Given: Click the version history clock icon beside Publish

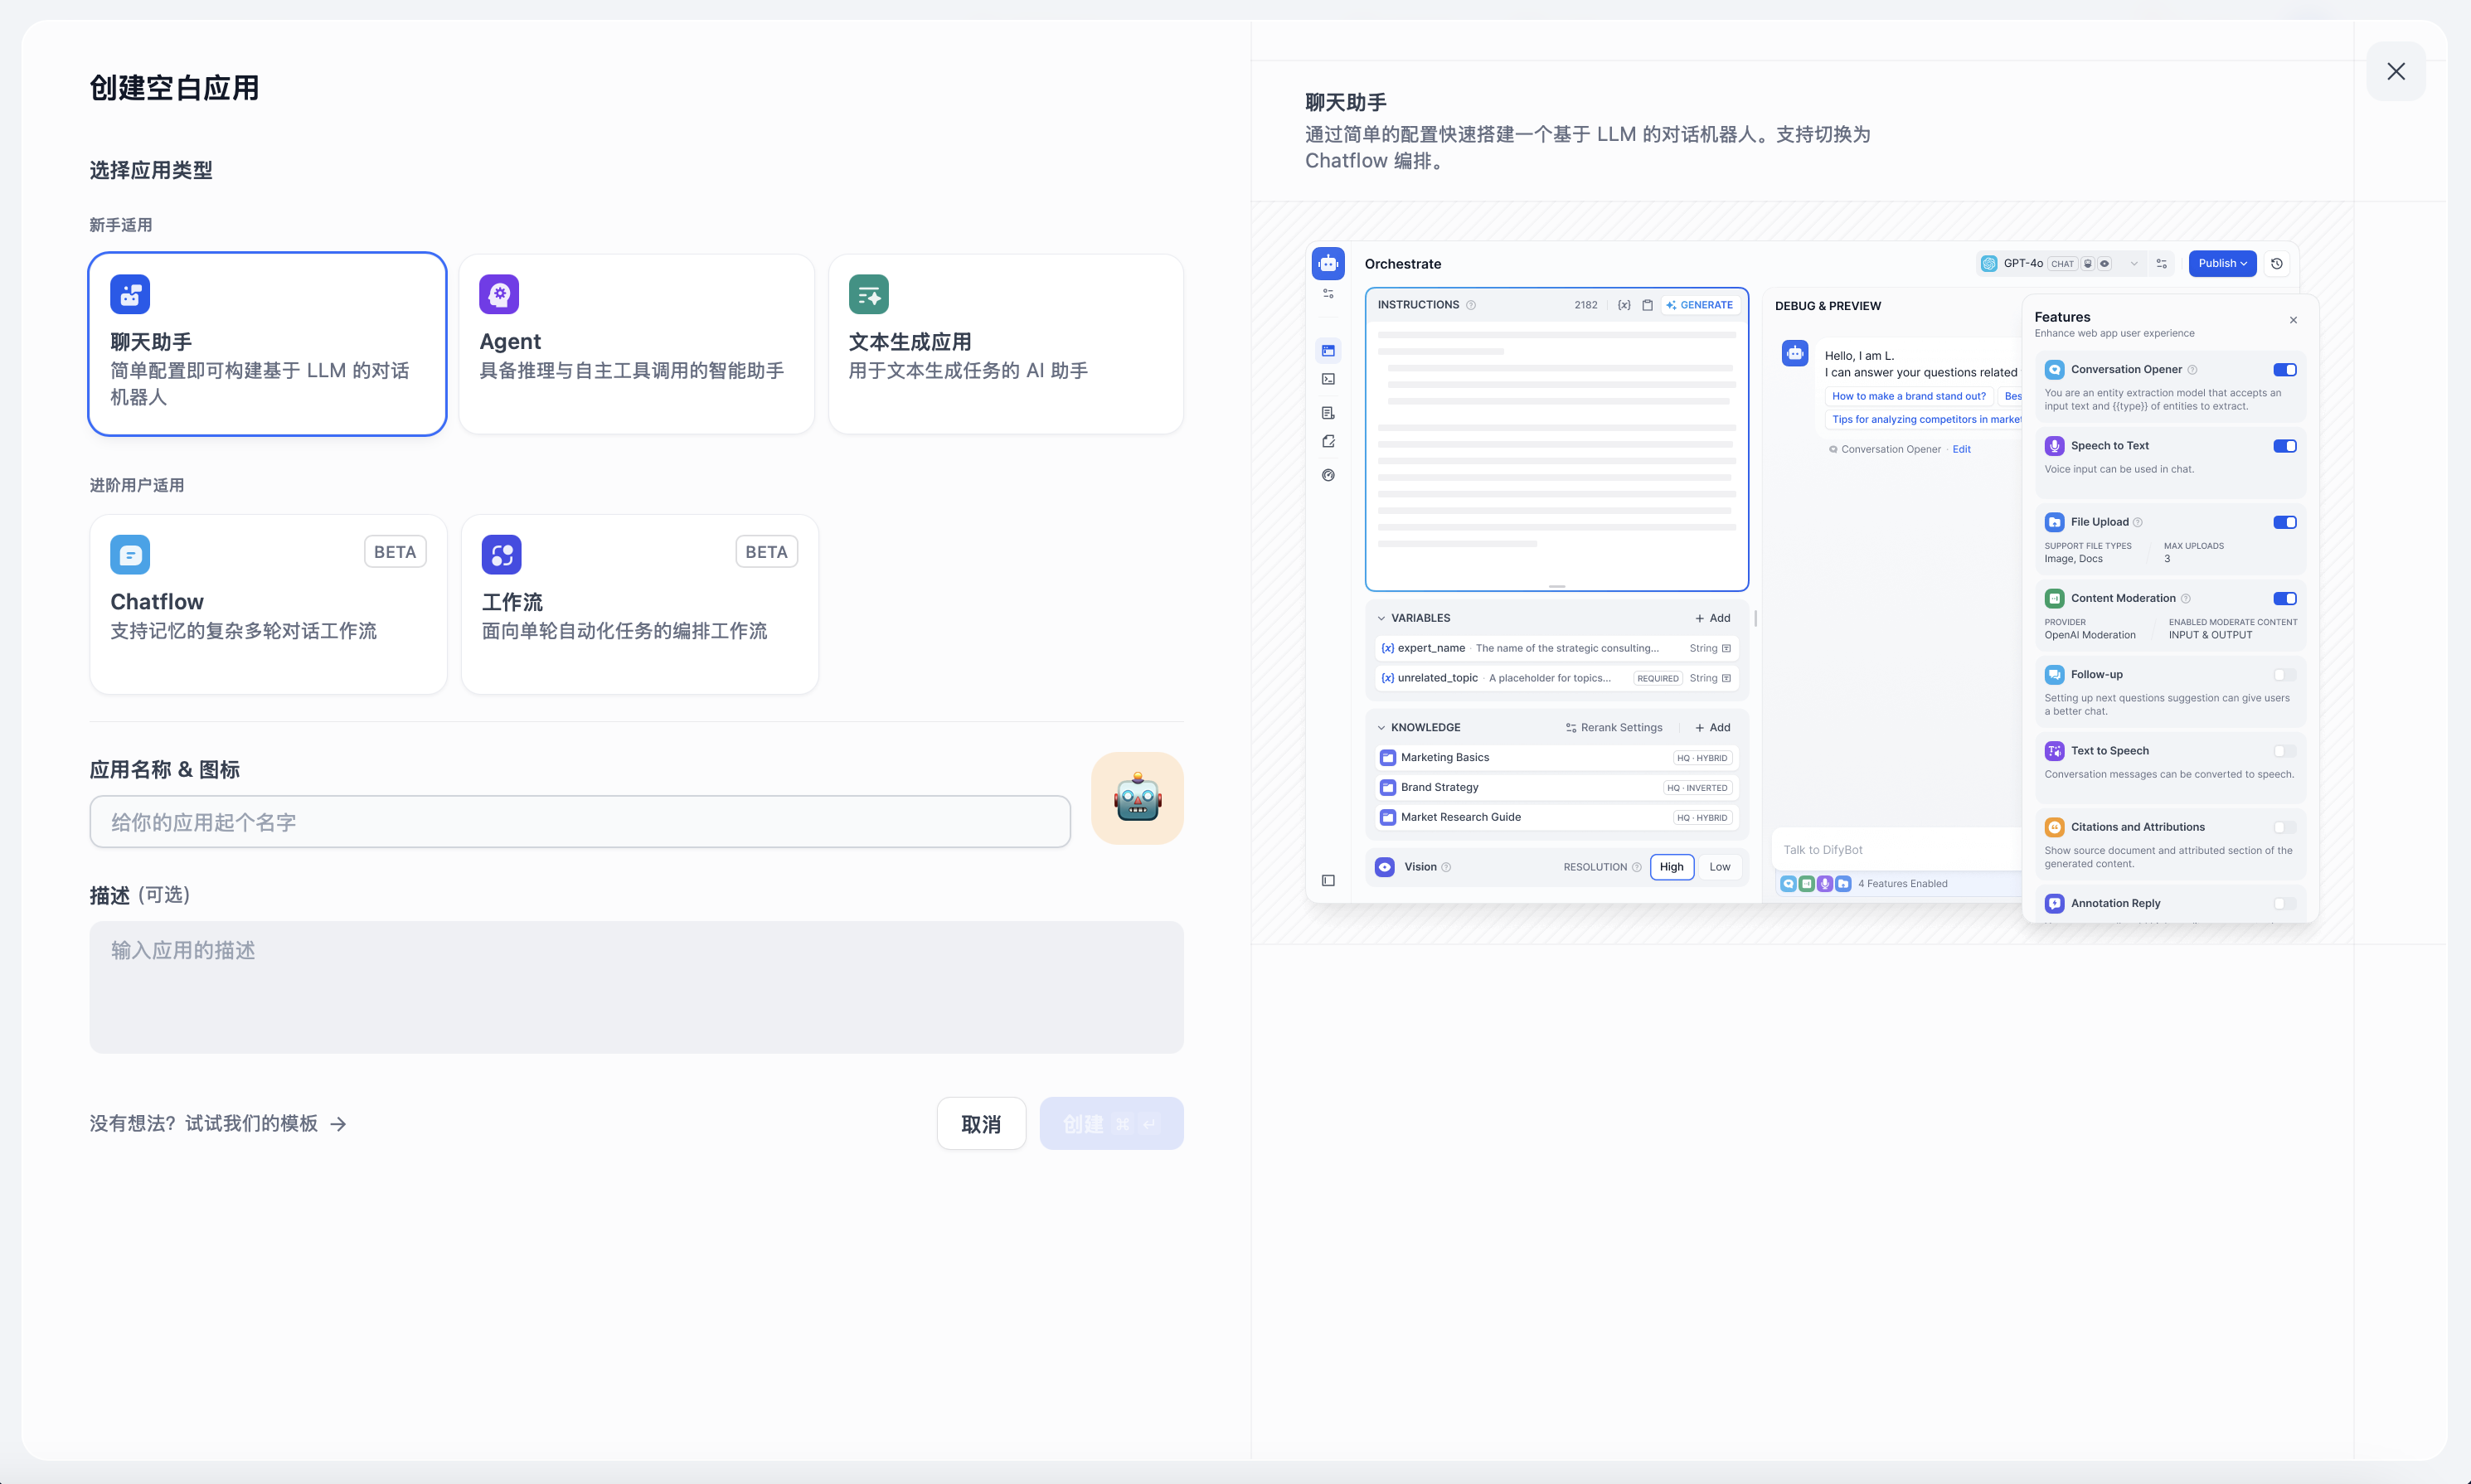Looking at the screenshot, I should coord(2277,264).
